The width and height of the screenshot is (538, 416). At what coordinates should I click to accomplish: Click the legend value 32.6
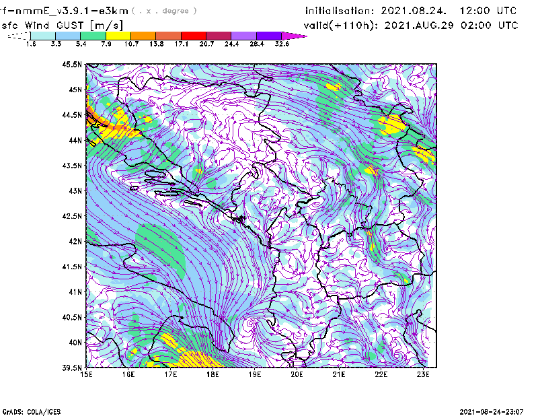coord(282,44)
